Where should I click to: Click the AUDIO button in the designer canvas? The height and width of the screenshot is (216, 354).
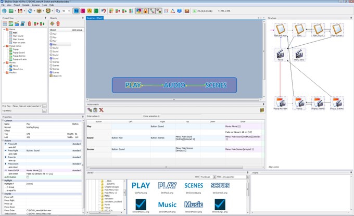175,85
